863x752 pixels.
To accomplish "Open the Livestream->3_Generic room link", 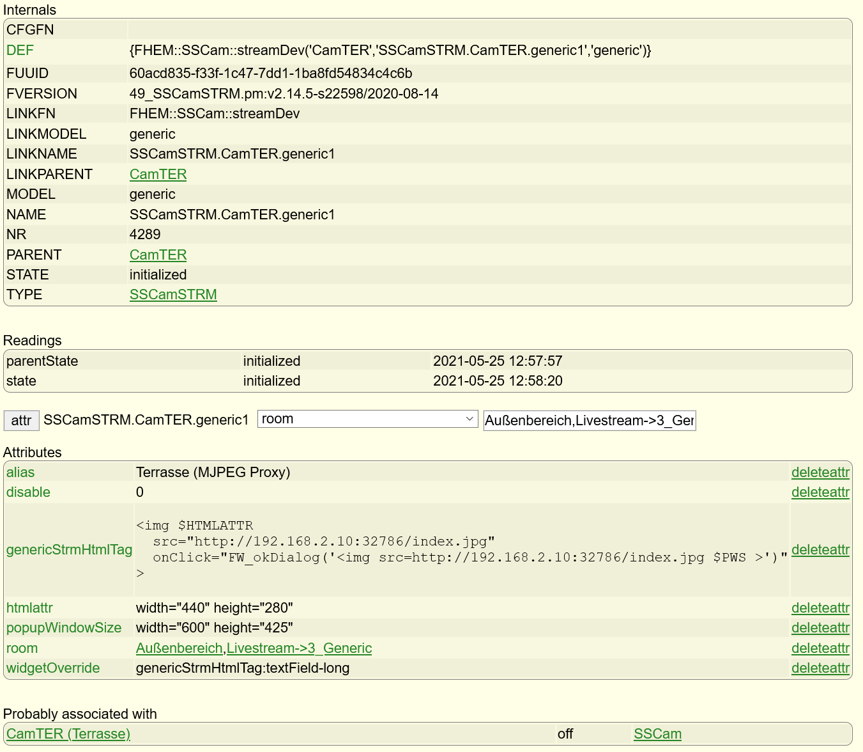I will tap(299, 648).
